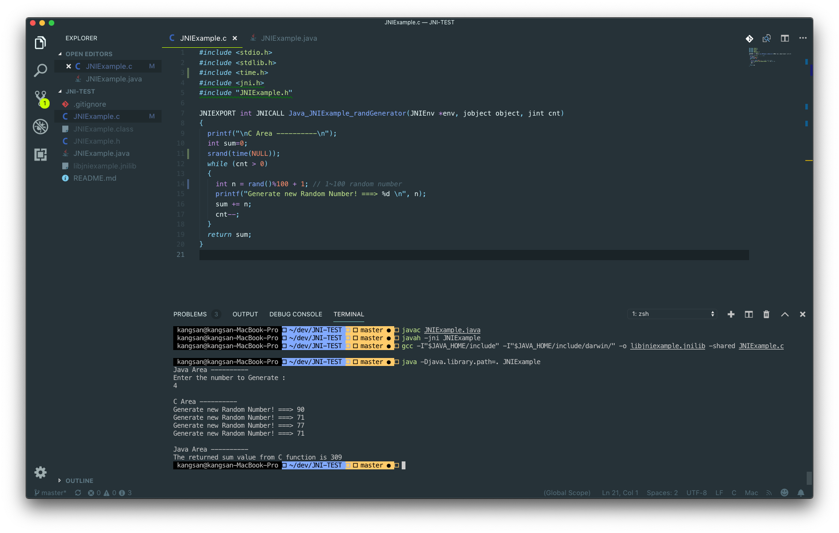Image resolution: width=839 pixels, height=533 pixels.
Task: Click the JNIExample.c link in terminal gcc line
Action: [761, 346]
